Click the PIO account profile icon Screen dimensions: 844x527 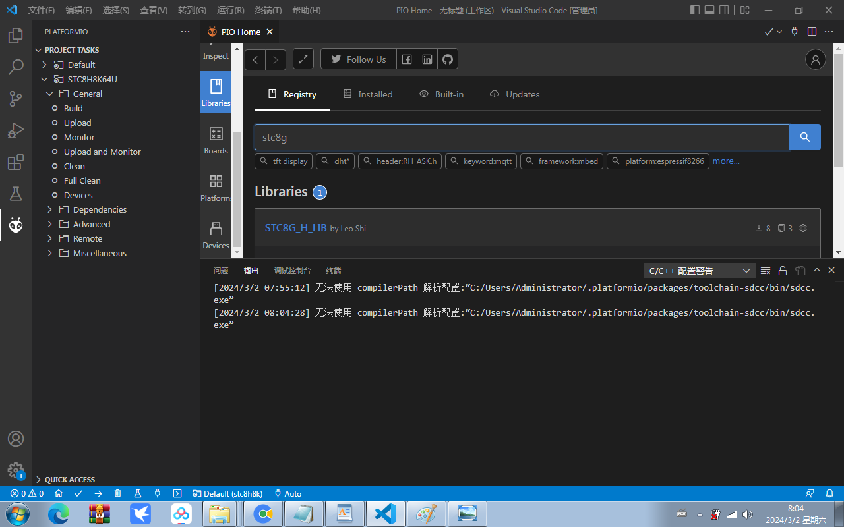[x=816, y=59]
